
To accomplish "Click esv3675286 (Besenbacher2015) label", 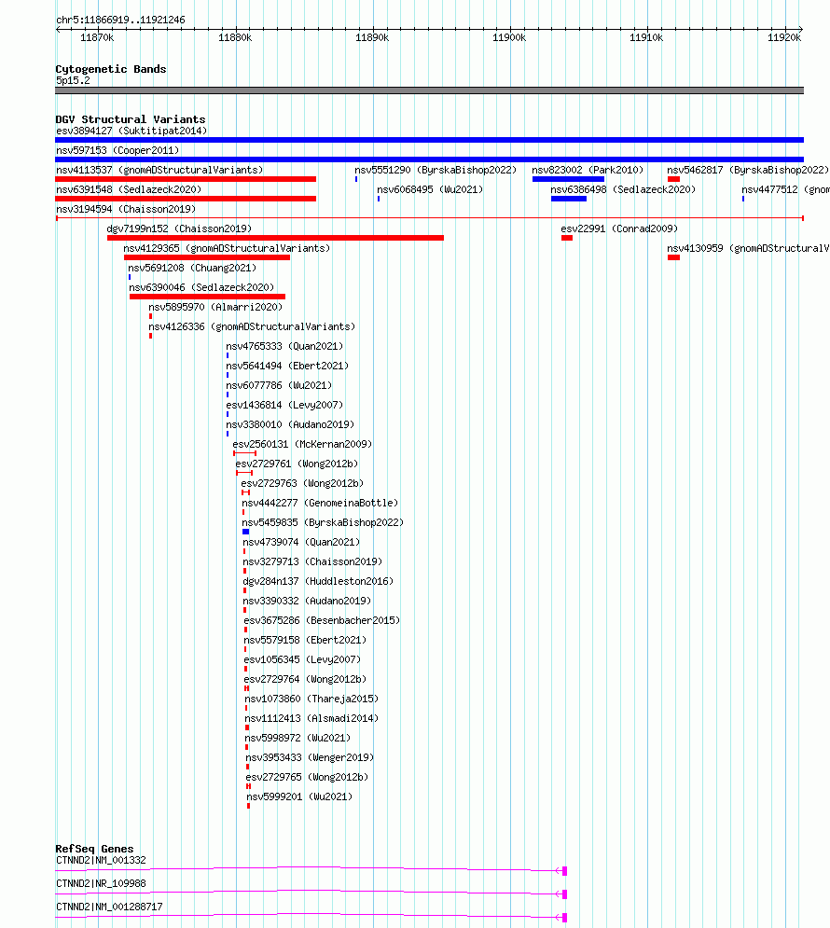I will pos(323,619).
